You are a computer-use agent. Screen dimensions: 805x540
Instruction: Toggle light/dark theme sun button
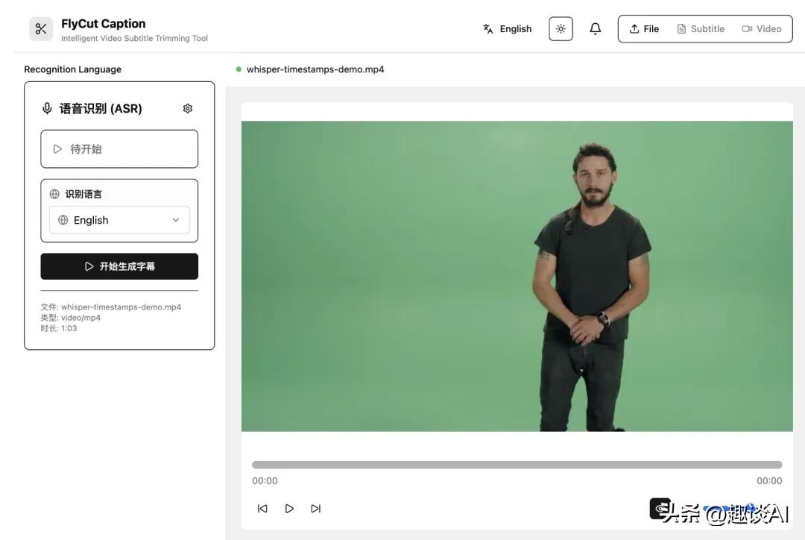coord(561,29)
